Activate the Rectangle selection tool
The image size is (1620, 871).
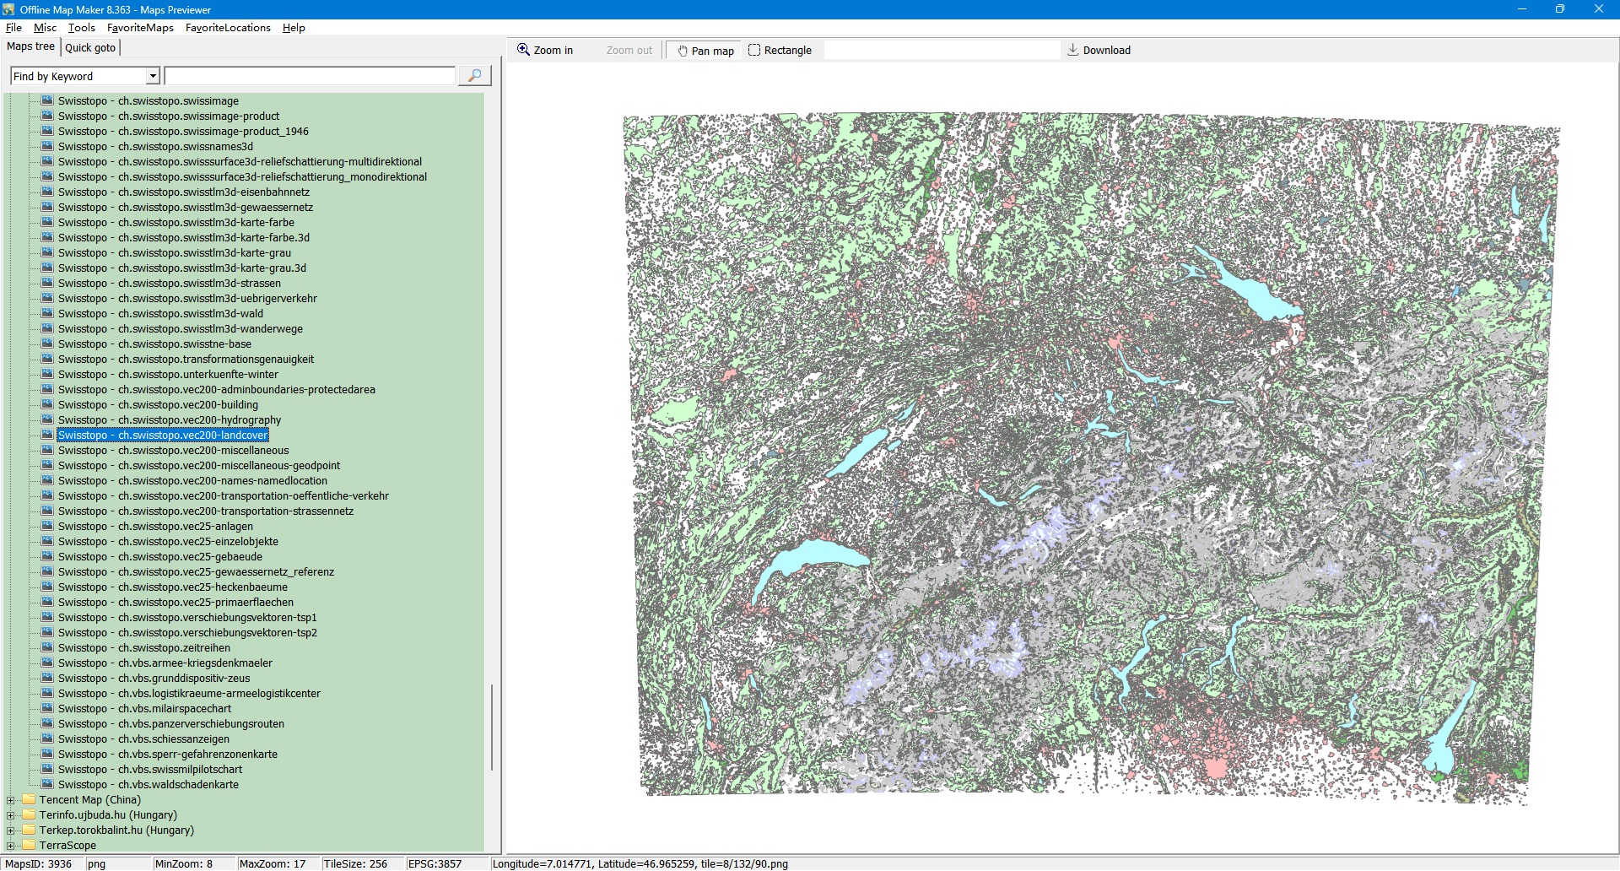(780, 51)
